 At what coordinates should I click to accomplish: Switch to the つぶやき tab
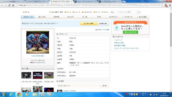(56, 17)
